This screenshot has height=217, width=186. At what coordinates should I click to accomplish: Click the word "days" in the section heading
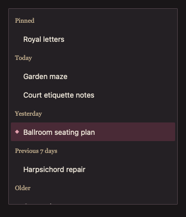(51, 151)
